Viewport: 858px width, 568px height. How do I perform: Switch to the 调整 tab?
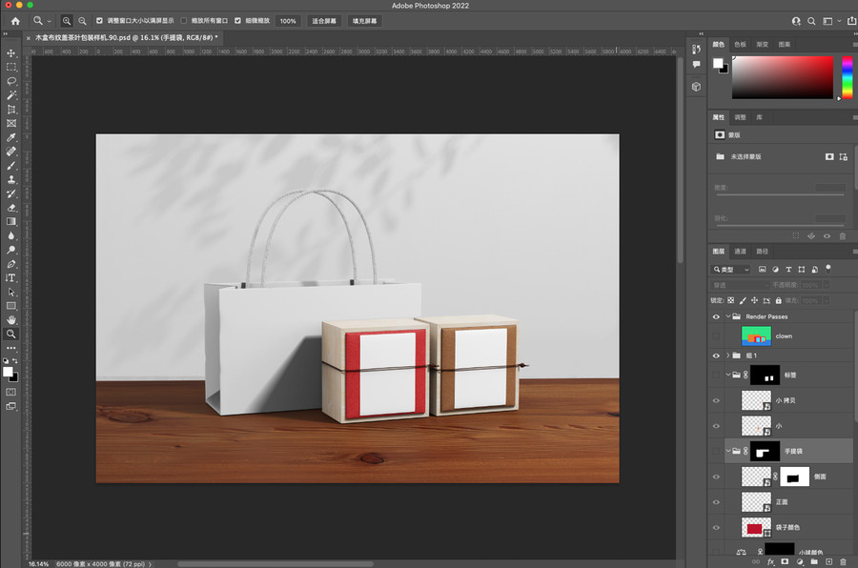click(741, 117)
